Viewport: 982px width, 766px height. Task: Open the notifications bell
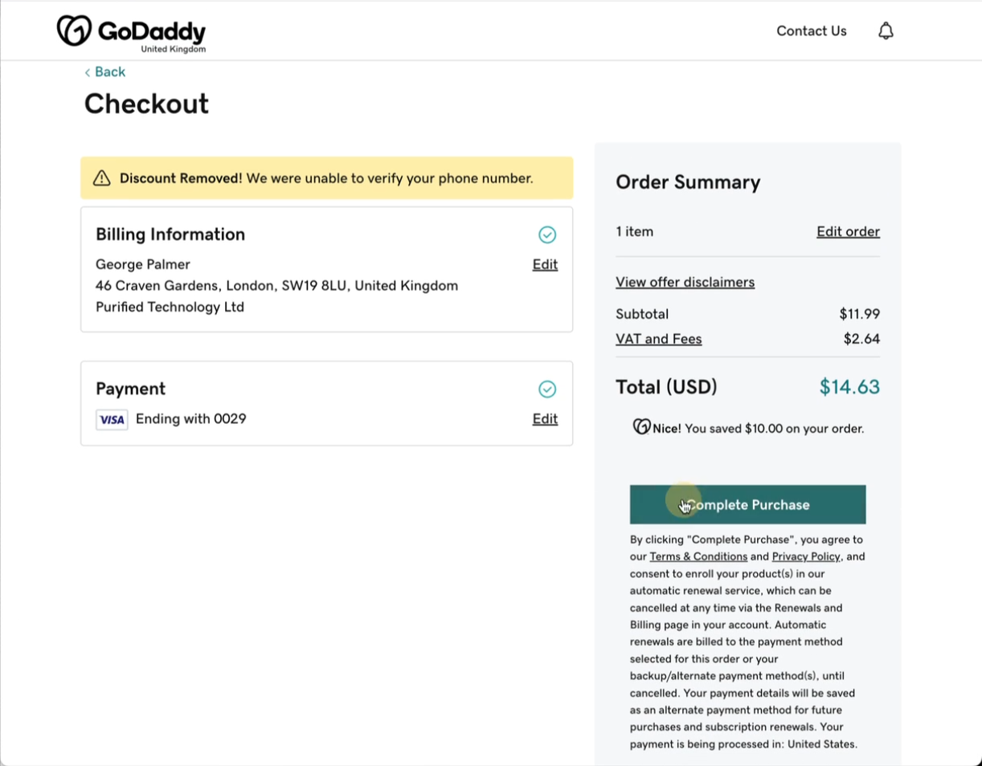886,31
